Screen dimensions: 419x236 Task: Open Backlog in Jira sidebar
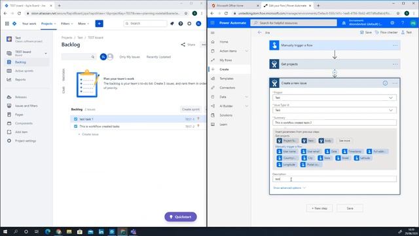pos(27,62)
